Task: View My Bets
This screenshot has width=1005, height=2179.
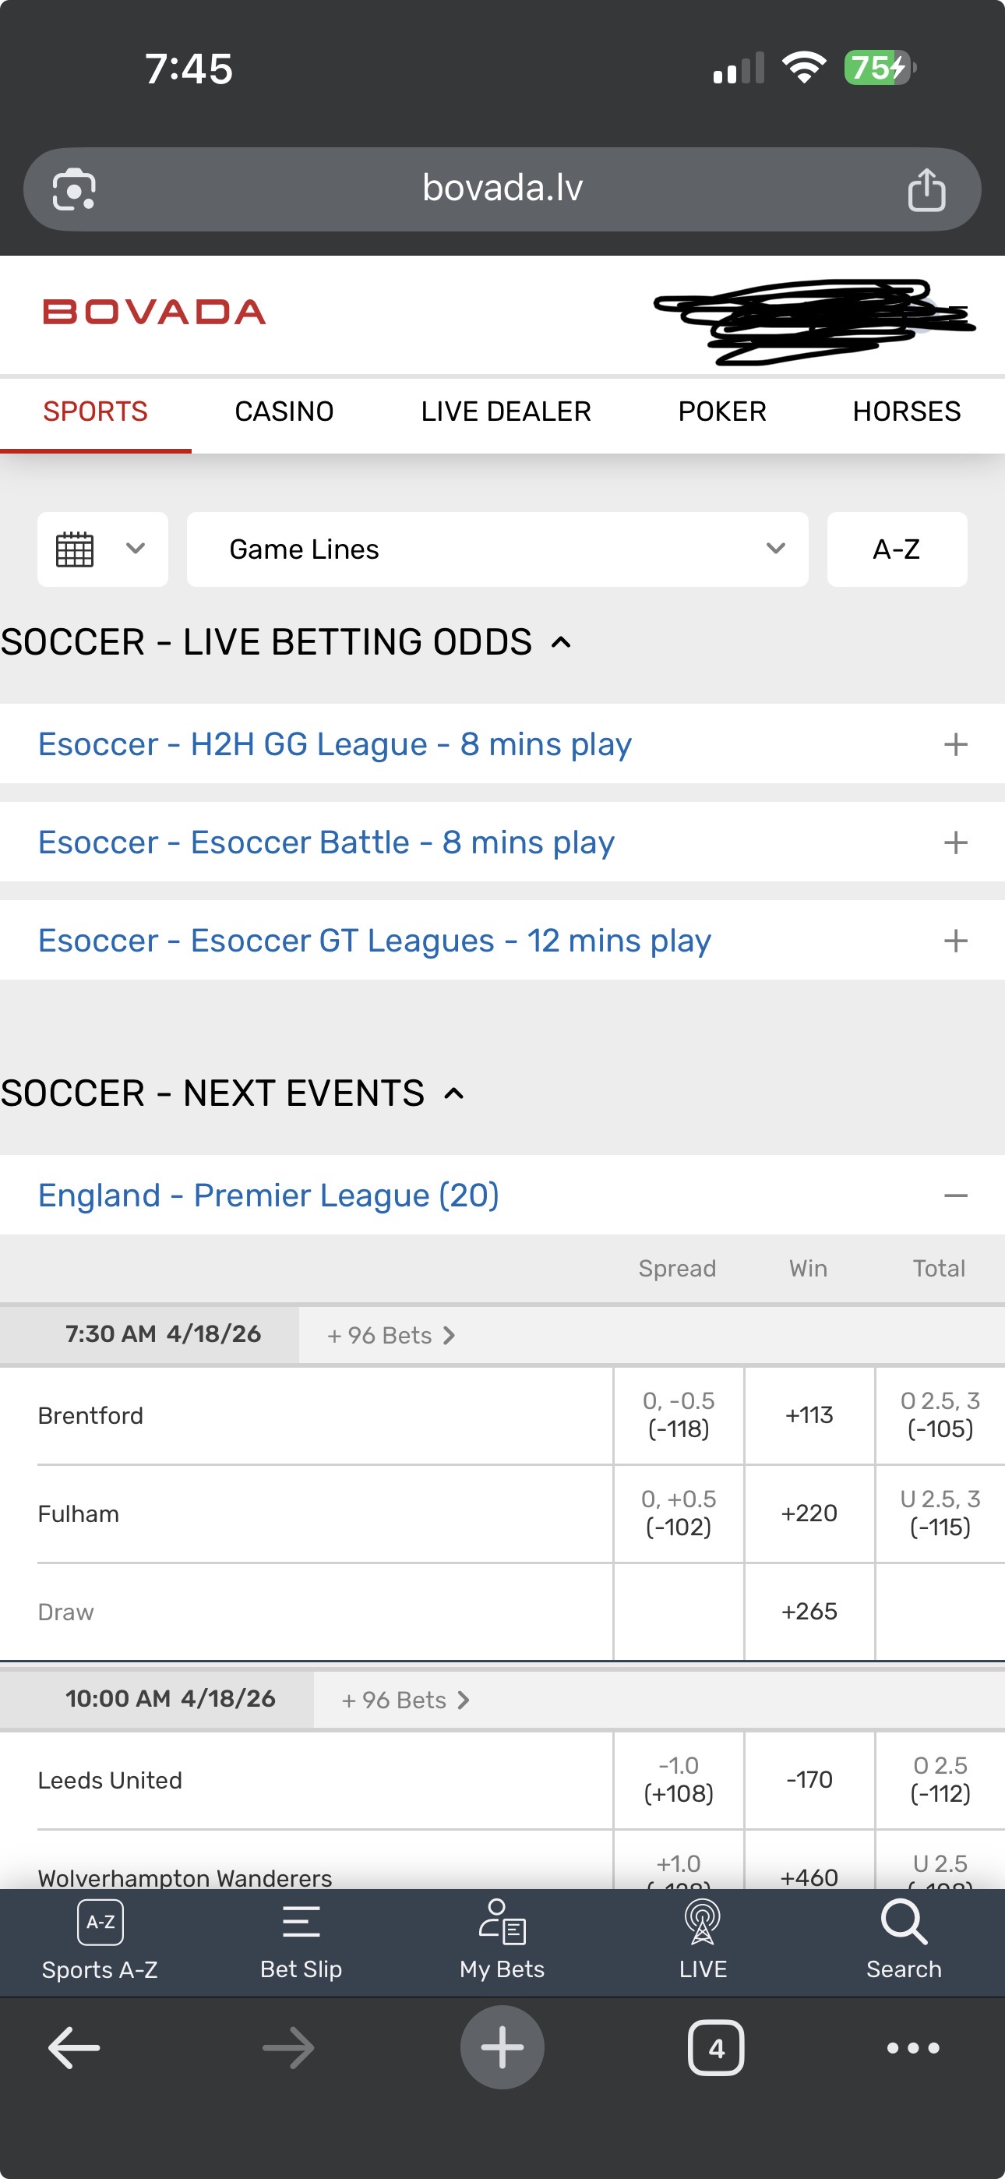Action: pyautogui.click(x=502, y=1941)
